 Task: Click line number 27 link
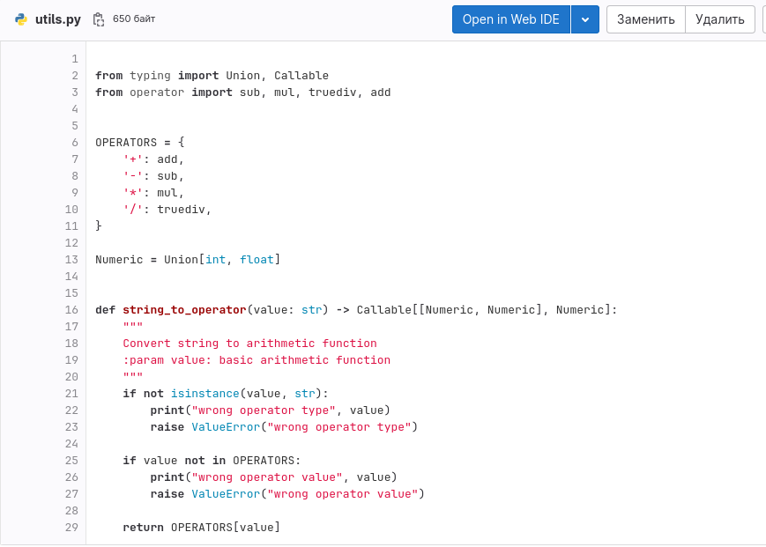coord(71,494)
